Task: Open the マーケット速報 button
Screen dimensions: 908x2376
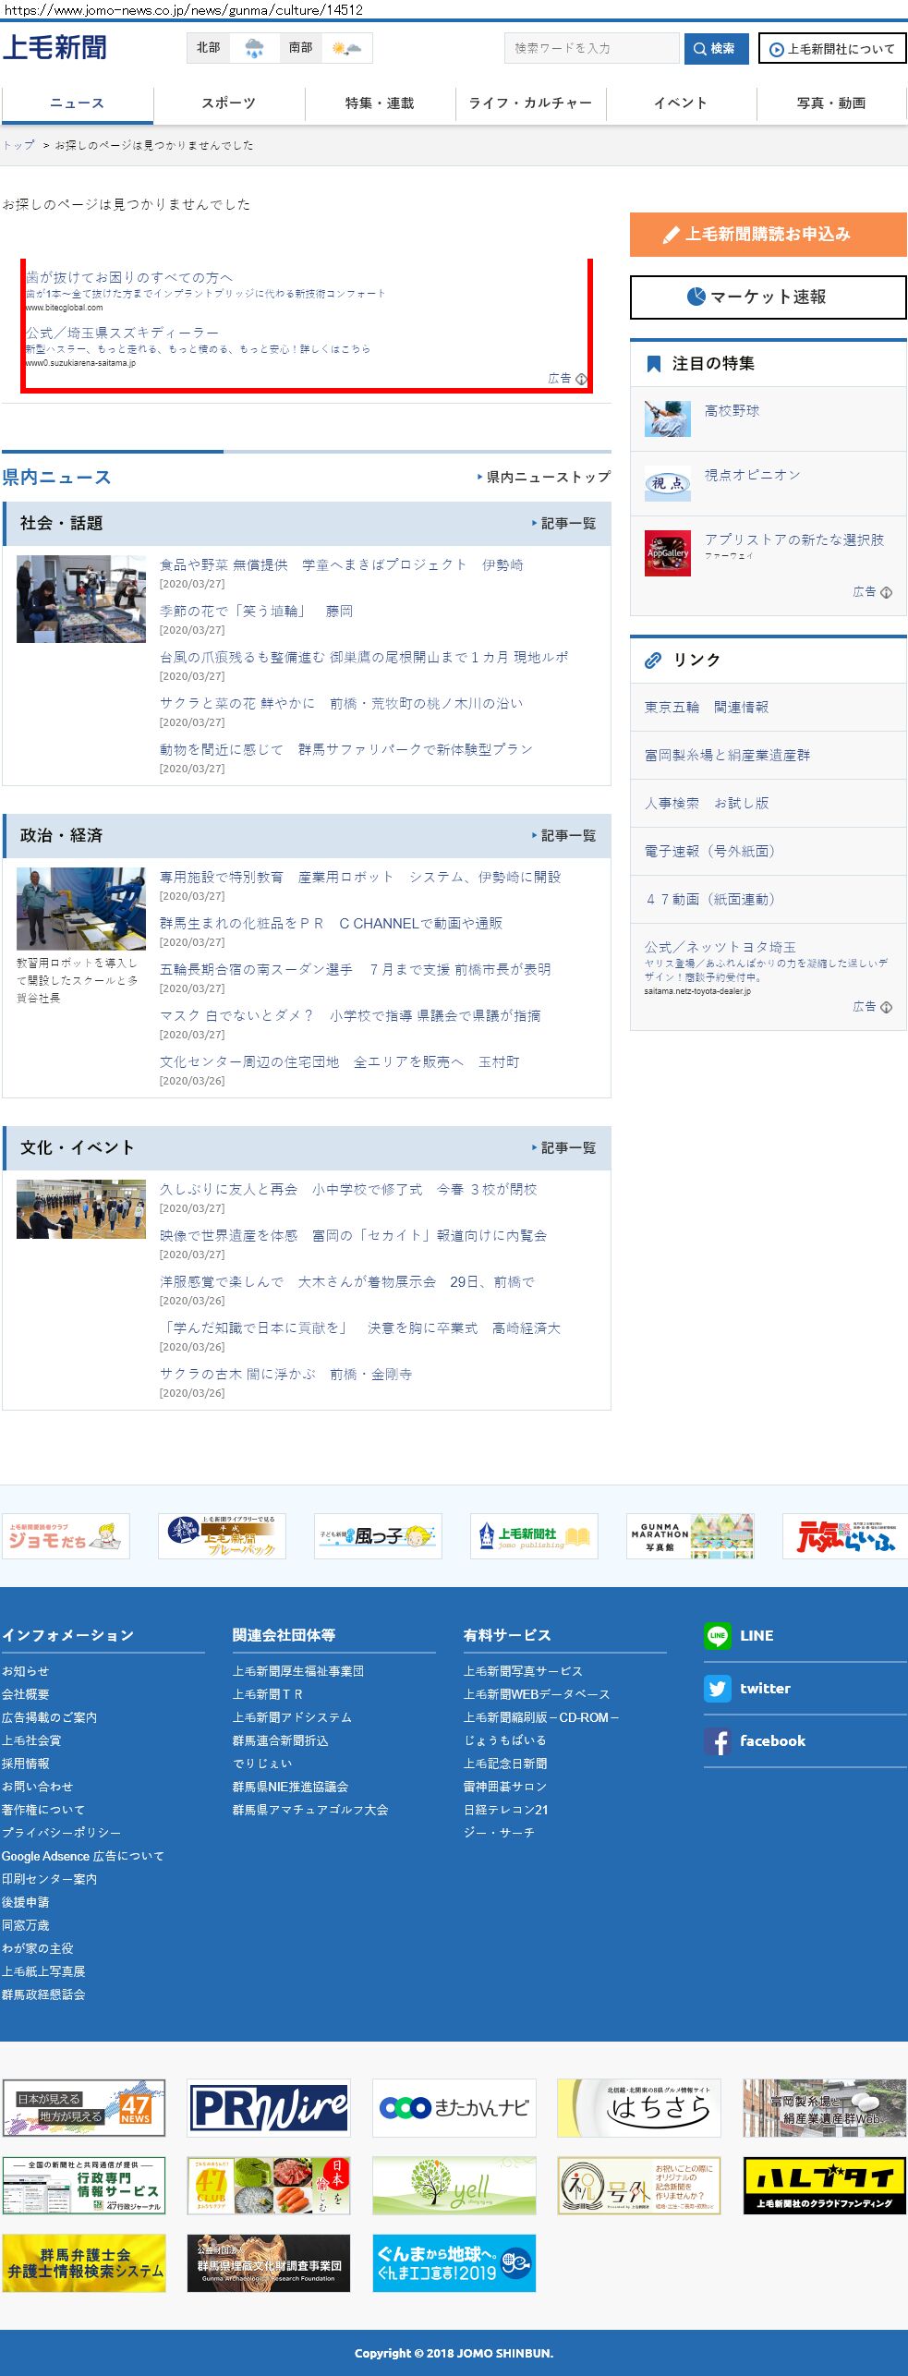Action: [768, 297]
